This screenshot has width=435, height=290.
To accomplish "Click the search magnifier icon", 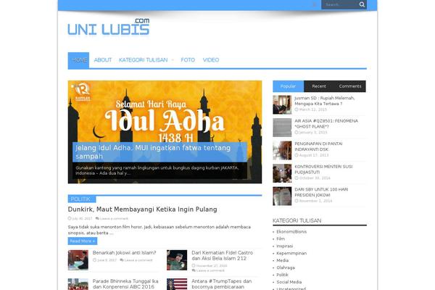I will (x=362, y=4).
